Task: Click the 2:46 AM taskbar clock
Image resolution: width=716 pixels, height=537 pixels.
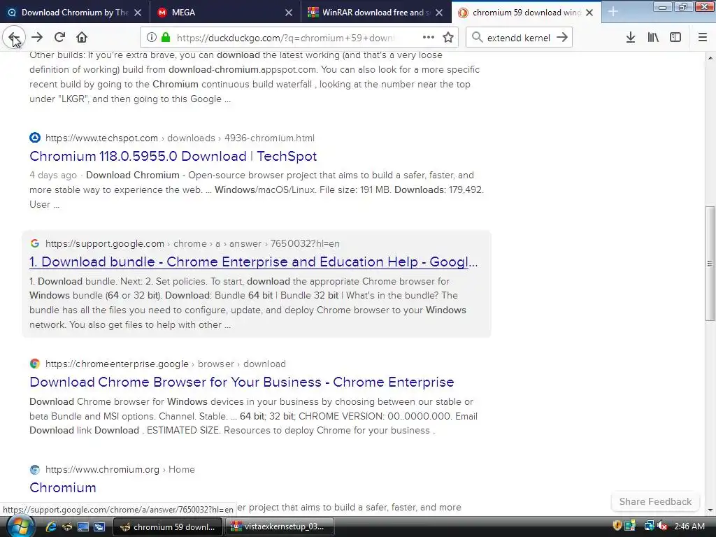Action: click(x=689, y=527)
